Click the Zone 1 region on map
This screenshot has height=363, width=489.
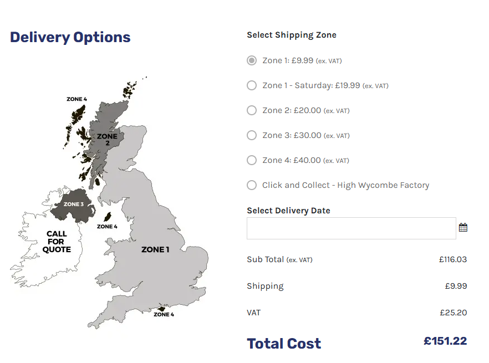coord(155,249)
